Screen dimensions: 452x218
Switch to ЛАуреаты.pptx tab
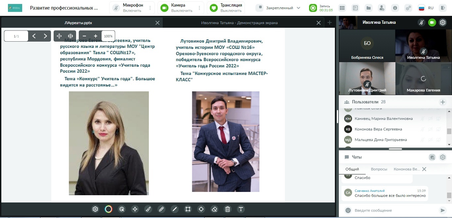point(78,23)
